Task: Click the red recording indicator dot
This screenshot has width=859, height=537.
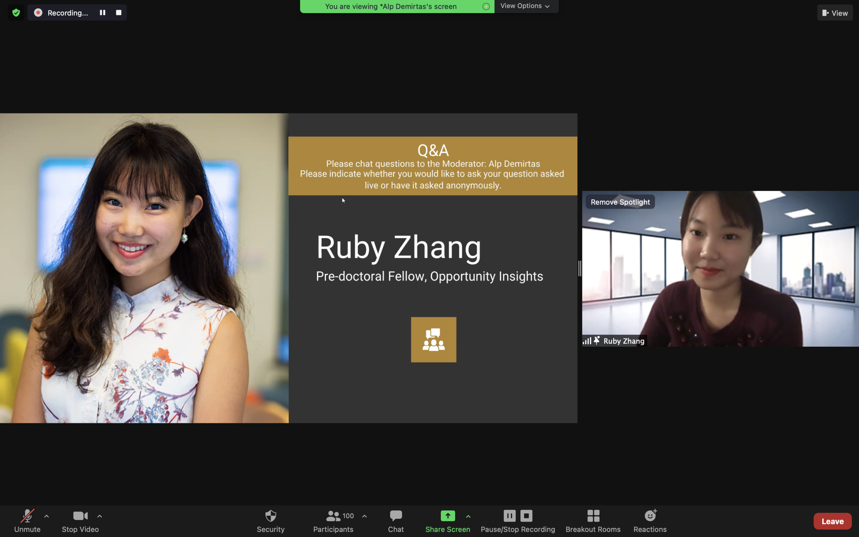Action: (38, 13)
